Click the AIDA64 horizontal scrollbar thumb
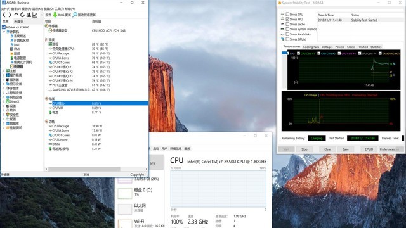The height and width of the screenshot is (228, 406). coord(84,169)
